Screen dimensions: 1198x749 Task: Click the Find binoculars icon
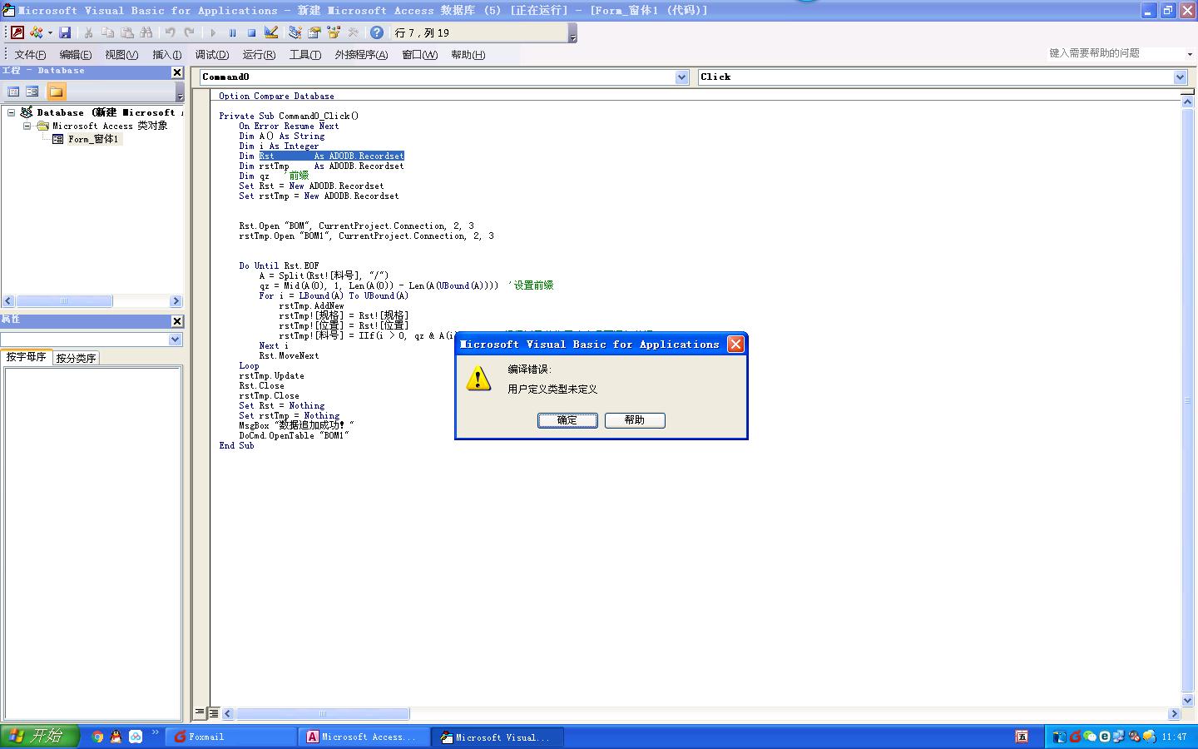(146, 32)
